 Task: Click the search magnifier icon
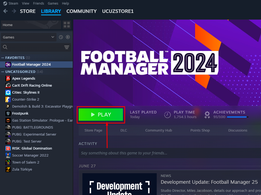(5, 47)
